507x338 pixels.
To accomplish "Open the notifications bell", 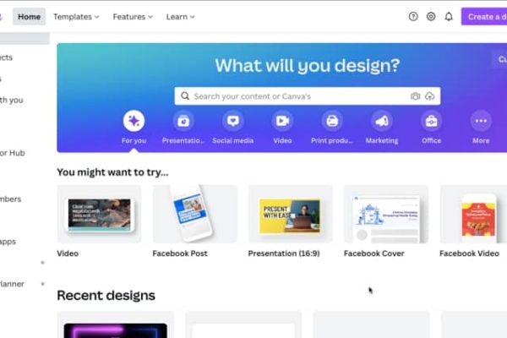I will pyautogui.click(x=449, y=17).
